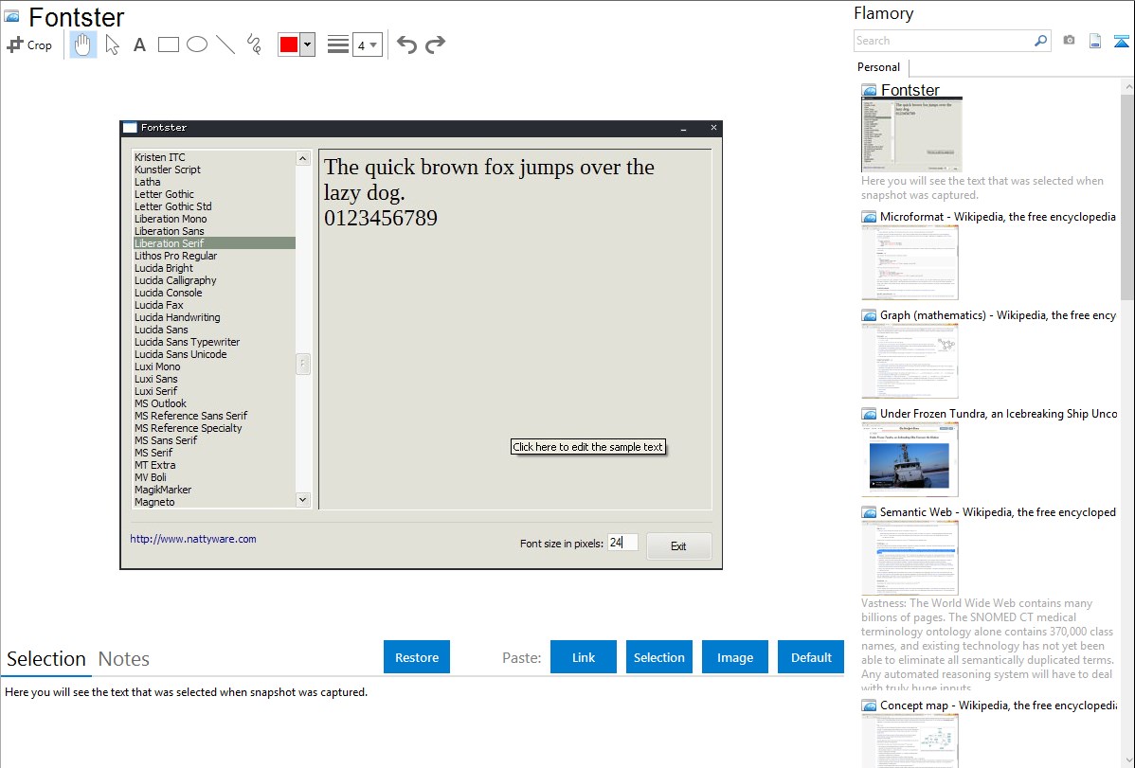Click the line thickness icon
The image size is (1135, 768).
pos(338,45)
